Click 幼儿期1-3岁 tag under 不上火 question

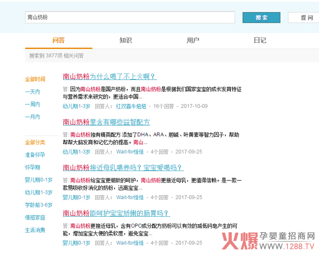tap(76, 106)
